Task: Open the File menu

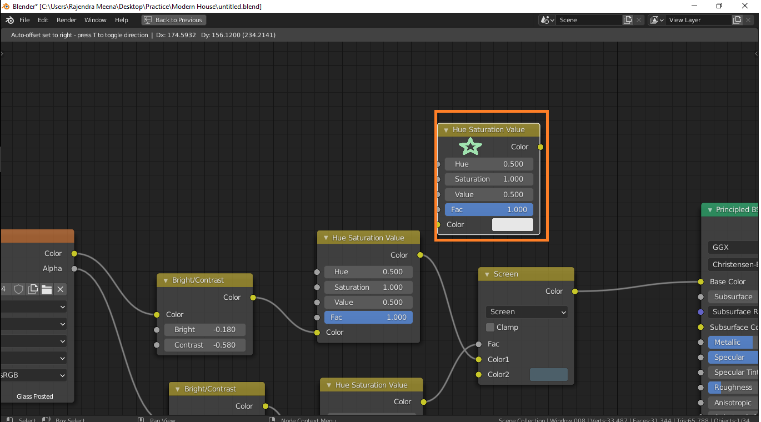Action: pyautogui.click(x=24, y=20)
